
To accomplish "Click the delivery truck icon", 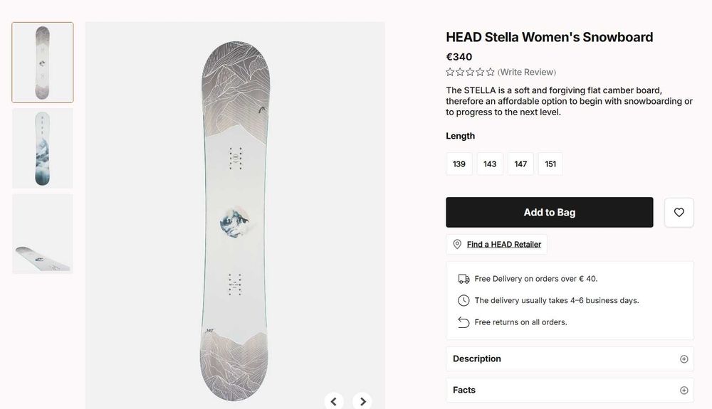I will pos(464,279).
